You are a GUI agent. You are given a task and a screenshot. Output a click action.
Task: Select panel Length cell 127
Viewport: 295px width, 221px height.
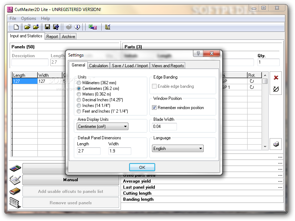[x=25, y=81]
